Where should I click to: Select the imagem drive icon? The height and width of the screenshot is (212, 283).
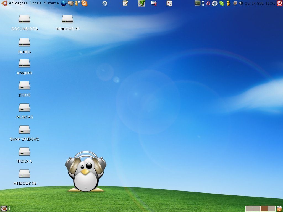24,63
